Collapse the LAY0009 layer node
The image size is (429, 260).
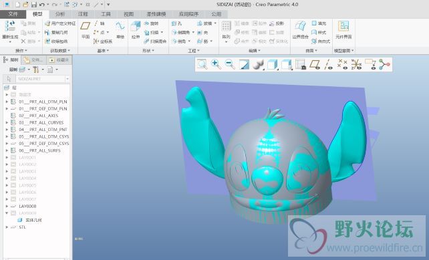7,213
